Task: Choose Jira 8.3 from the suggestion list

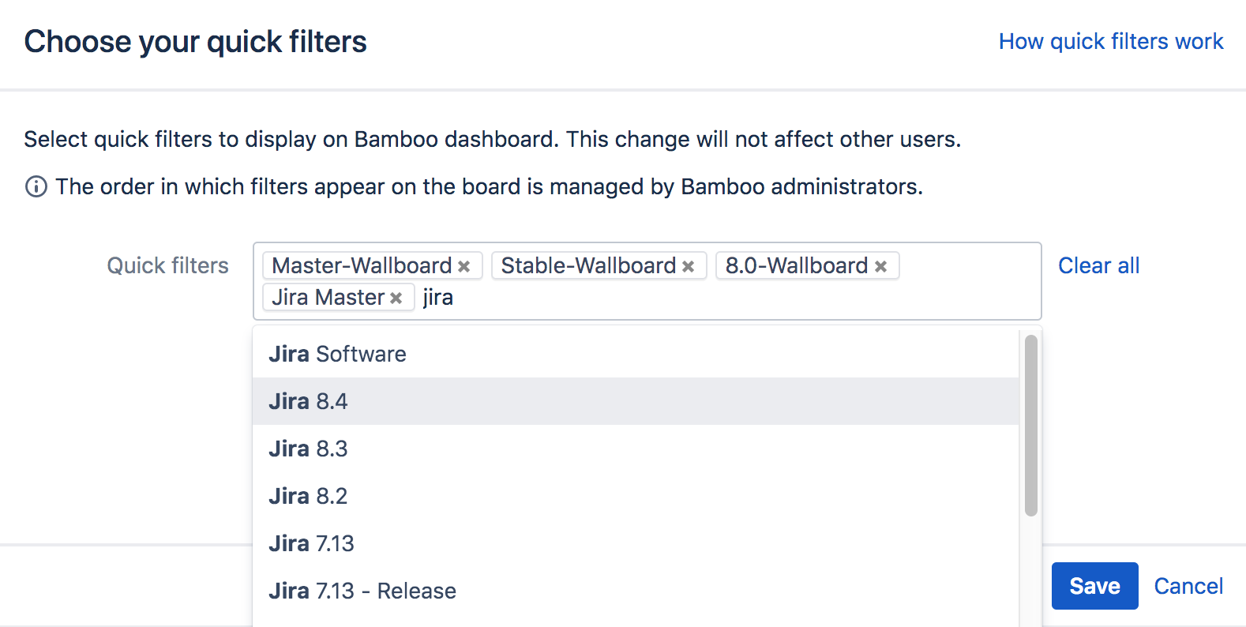Action: [308, 449]
